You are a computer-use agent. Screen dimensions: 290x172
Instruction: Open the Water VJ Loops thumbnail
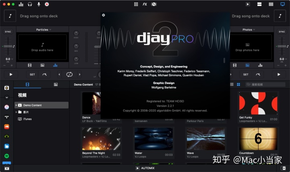coord(154,139)
